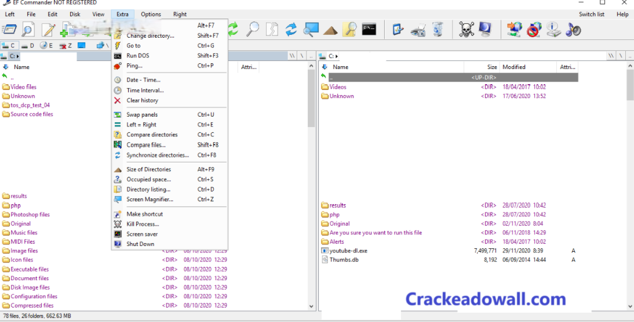Select tos_dcp_test_04 folder in left panel

[x=30, y=106]
